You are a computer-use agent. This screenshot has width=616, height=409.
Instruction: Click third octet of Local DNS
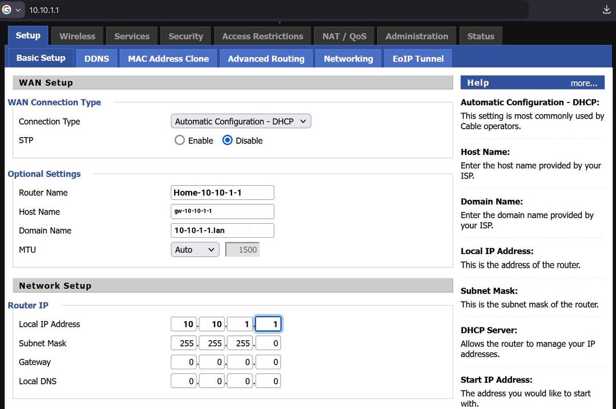(x=240, y=381)
